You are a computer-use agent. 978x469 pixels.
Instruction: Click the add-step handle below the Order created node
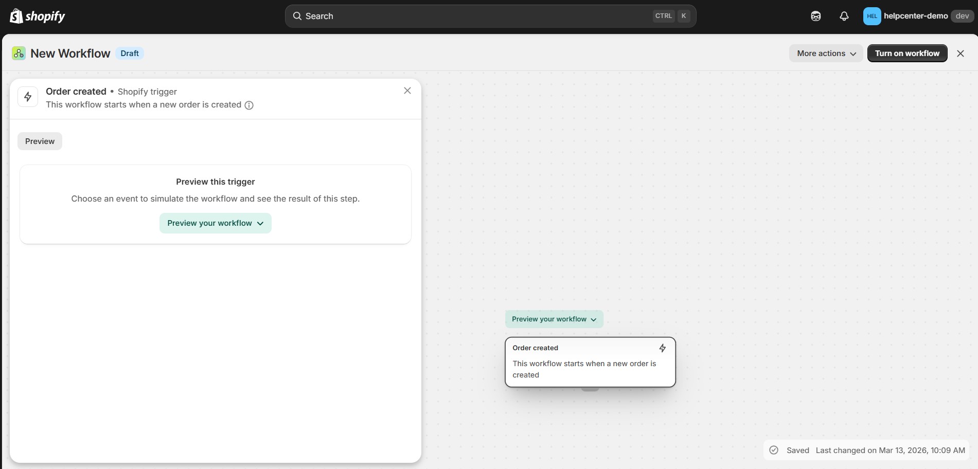point(590,389)
